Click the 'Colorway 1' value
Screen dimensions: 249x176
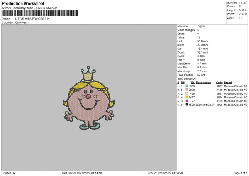pos(22,22)
